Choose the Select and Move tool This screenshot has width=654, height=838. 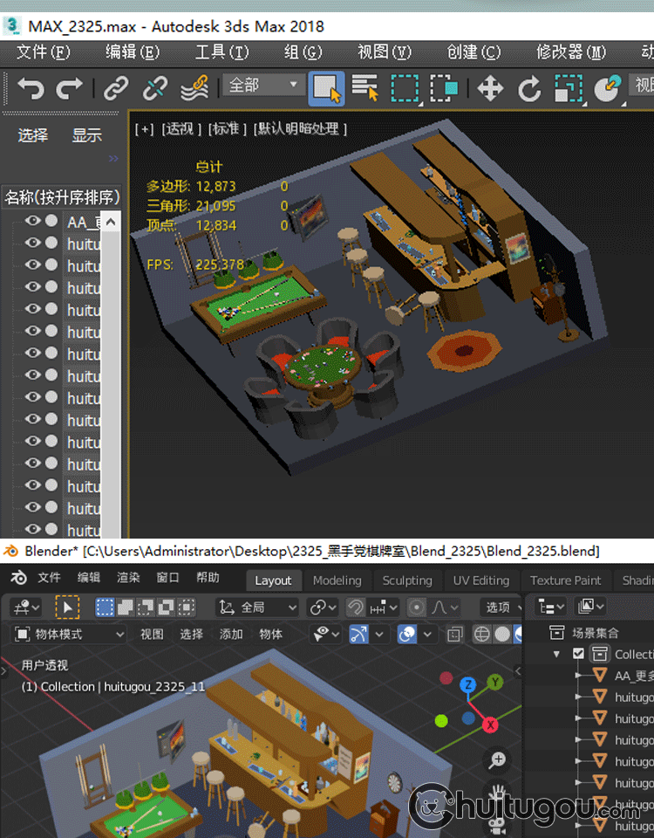tap(490, 88)
